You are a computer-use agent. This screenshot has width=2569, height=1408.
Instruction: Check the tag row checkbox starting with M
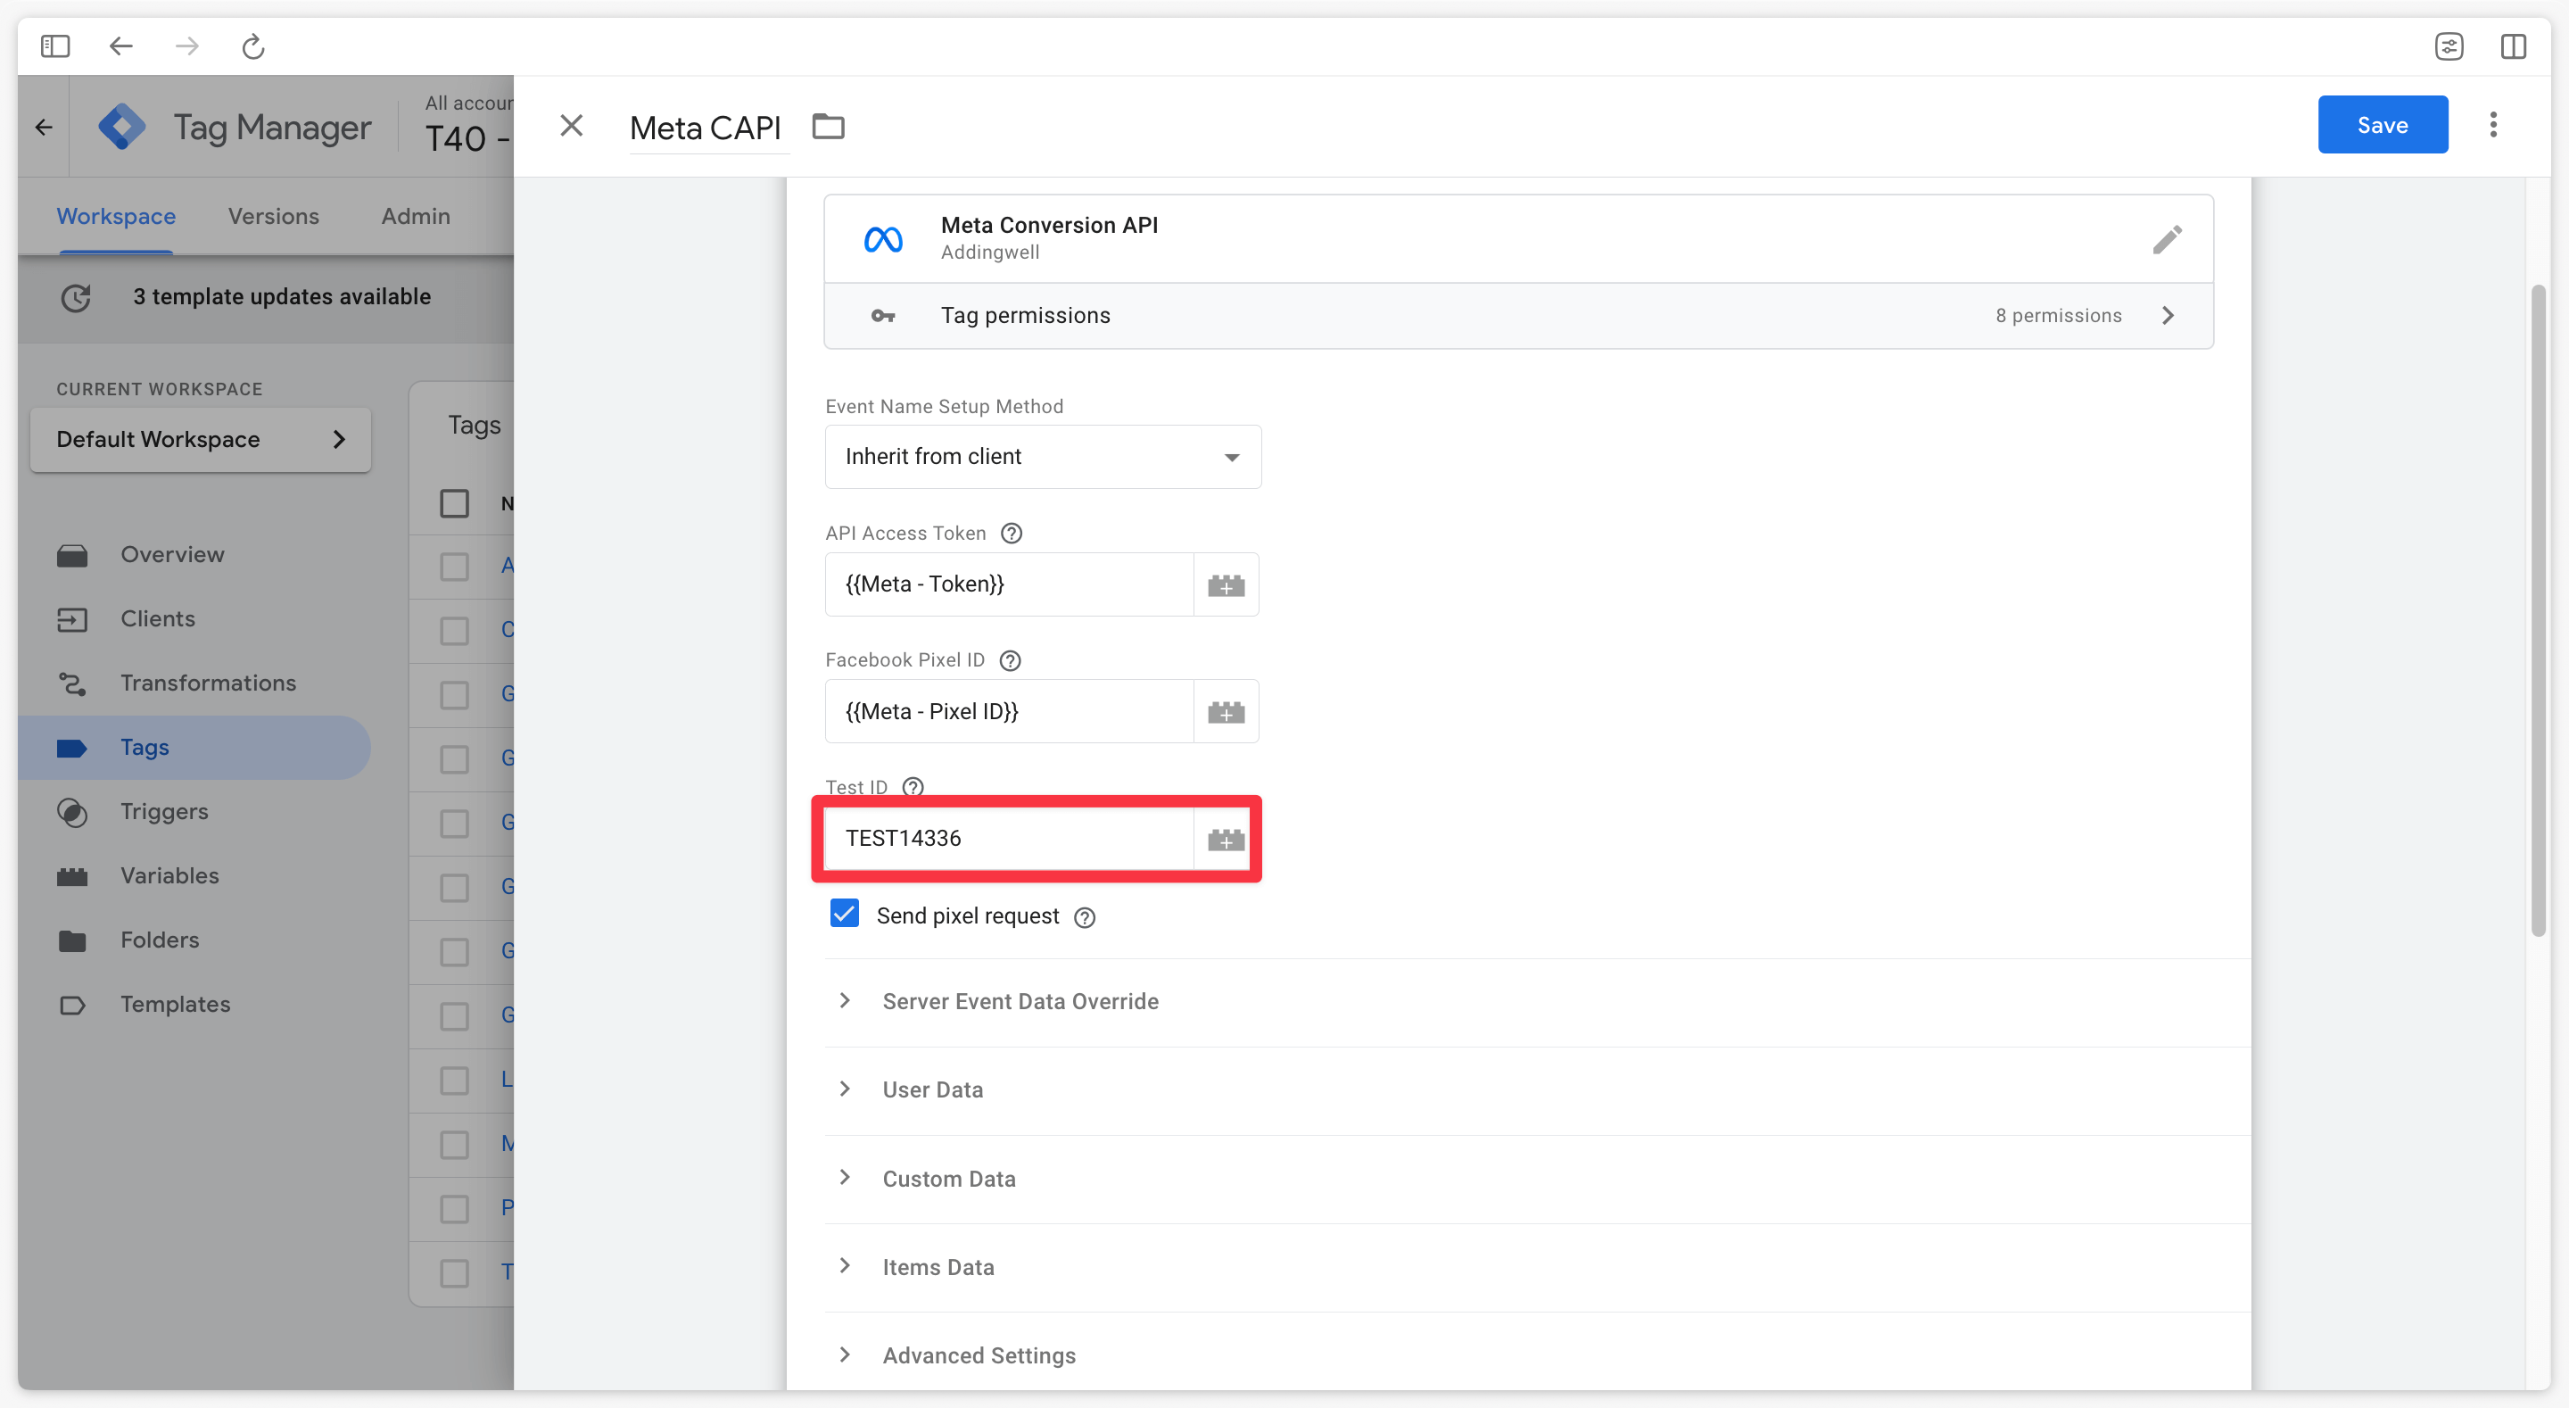pyautogui.click(x=455, y=1145)
